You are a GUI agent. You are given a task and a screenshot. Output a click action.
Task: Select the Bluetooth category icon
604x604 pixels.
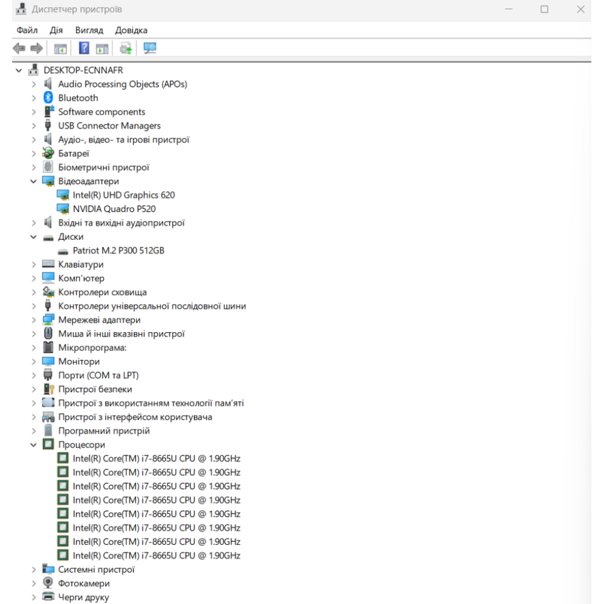(x=49, y=98)
